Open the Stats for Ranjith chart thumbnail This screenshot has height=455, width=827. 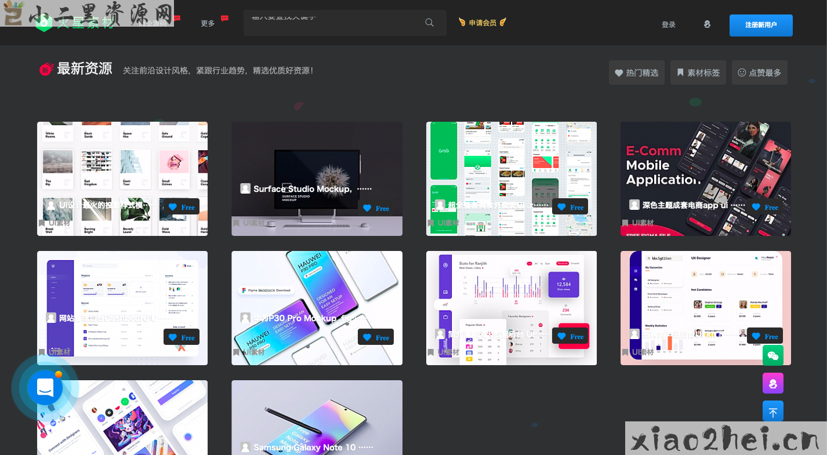click(512, 308)
